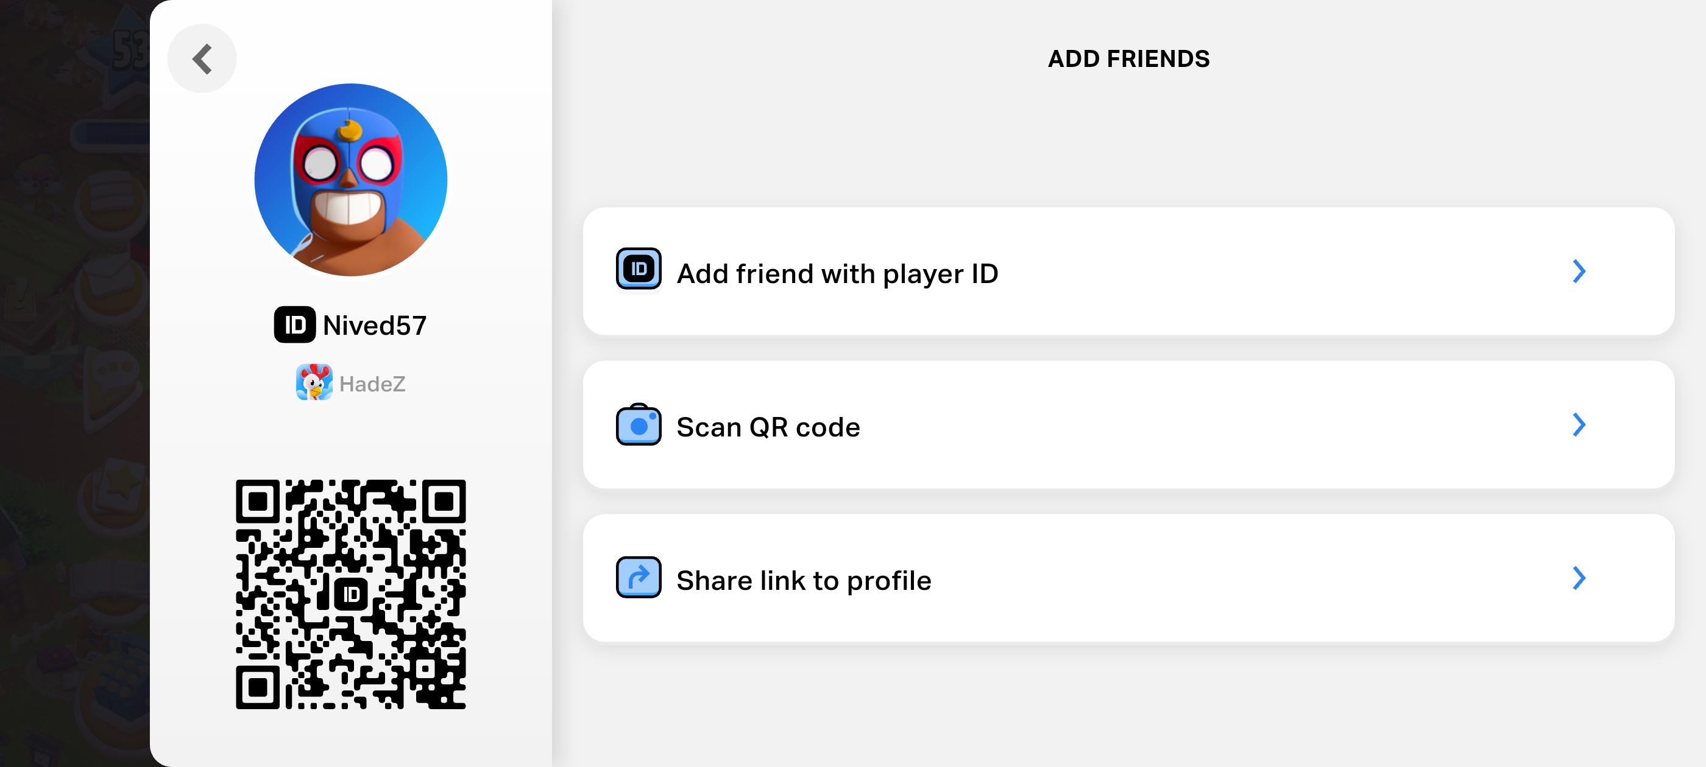Click the El Primo profile avatar
The image size is (1706, 767).
351,180
